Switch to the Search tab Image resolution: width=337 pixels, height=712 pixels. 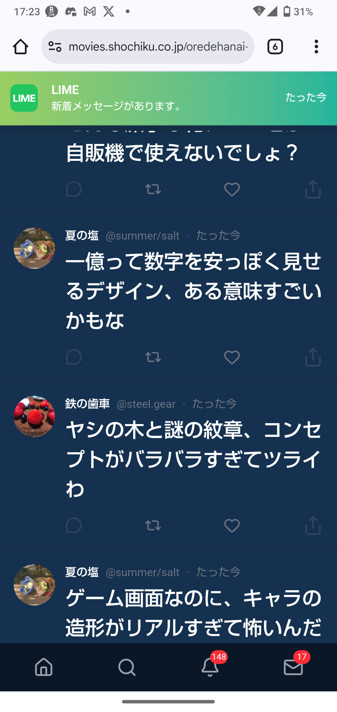point(127,667)
